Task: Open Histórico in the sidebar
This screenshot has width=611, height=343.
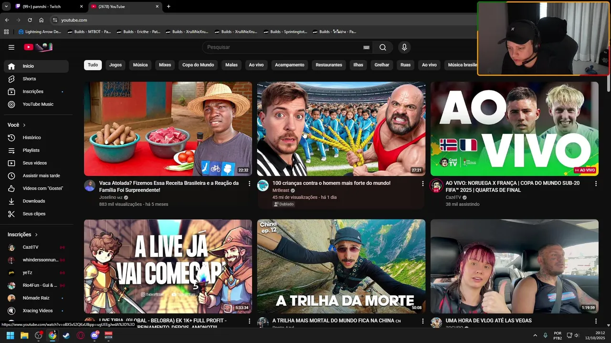Action: [36, 138]
